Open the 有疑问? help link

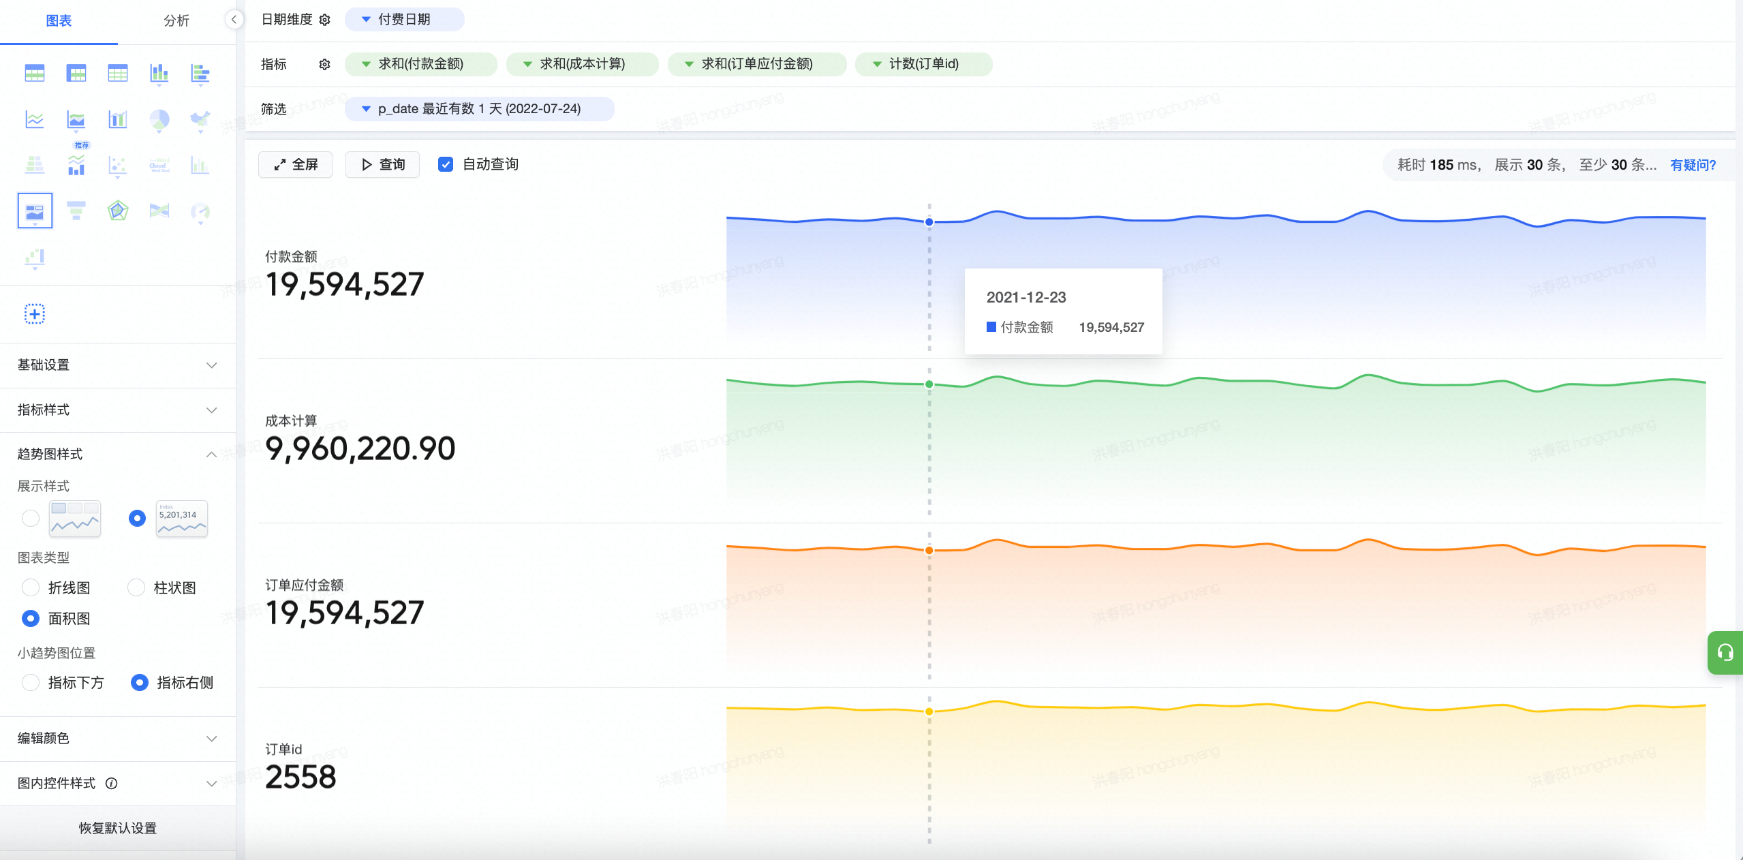pos(1693,165)
